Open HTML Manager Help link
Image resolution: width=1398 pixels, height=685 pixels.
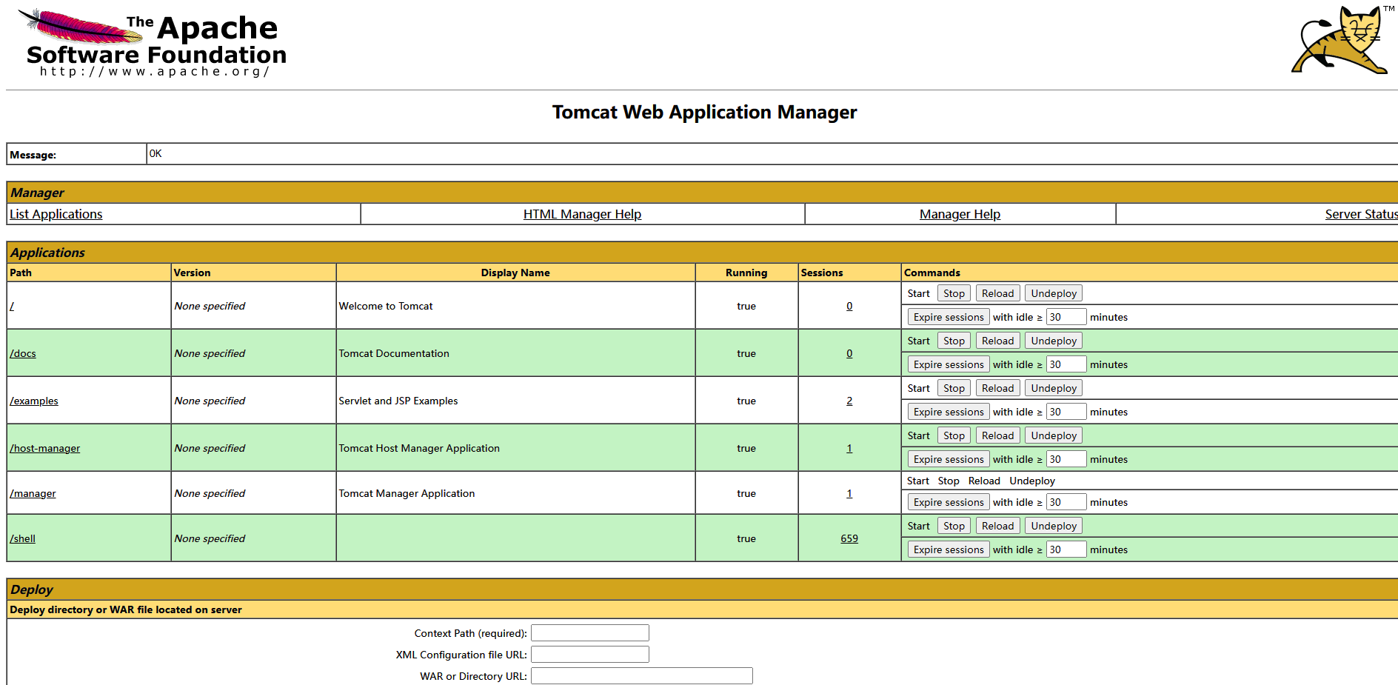pos(582,214)
